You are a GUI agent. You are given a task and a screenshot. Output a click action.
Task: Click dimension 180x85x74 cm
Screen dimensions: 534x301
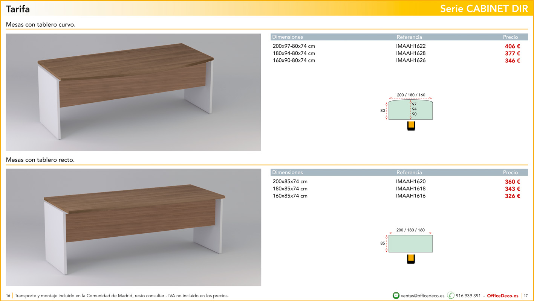290,189
